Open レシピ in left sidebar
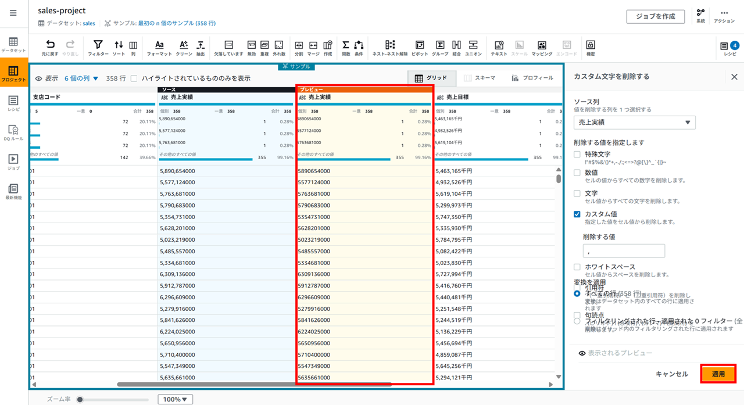The height and width of the screenshot is (405, 744). pos(13,104)
